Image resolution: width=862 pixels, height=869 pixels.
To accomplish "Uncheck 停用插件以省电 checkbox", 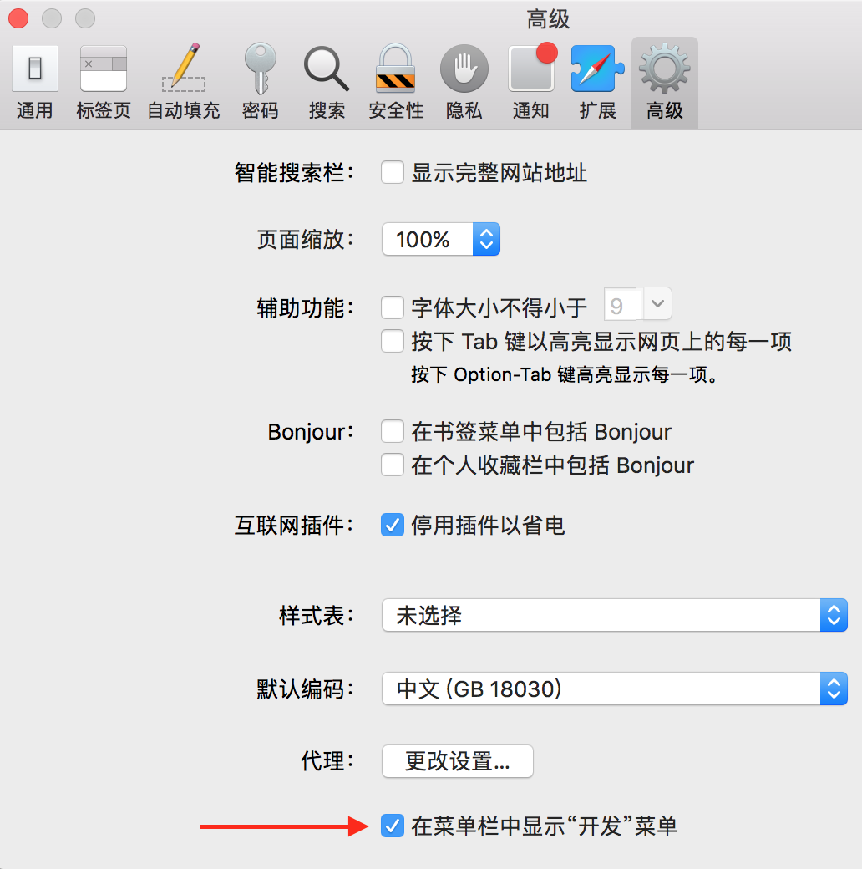I will (393, 525).
